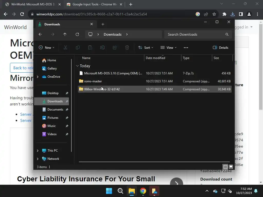Open Chrome profile avatar icon
The width and height of the screenshot is (263, 197).
(x=249, y=14)
